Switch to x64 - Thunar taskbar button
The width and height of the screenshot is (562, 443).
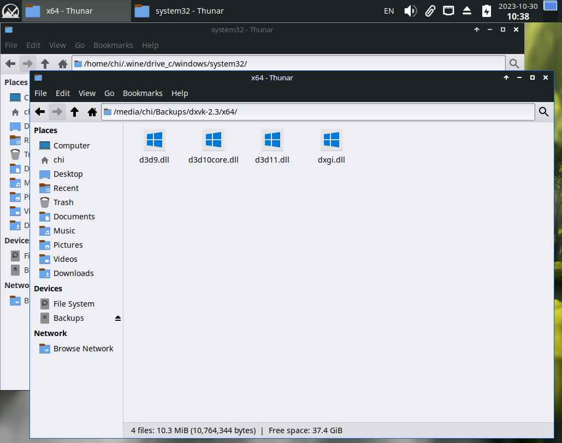76,11
